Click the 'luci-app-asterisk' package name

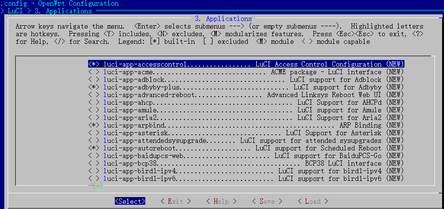(136, 133)
